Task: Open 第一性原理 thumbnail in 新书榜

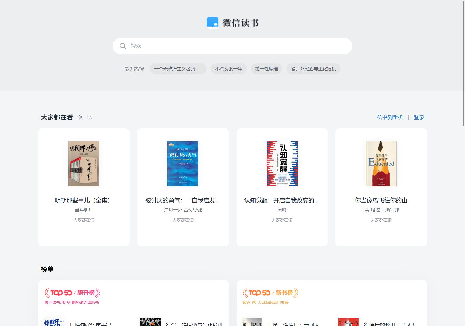Action: (252, 322)
